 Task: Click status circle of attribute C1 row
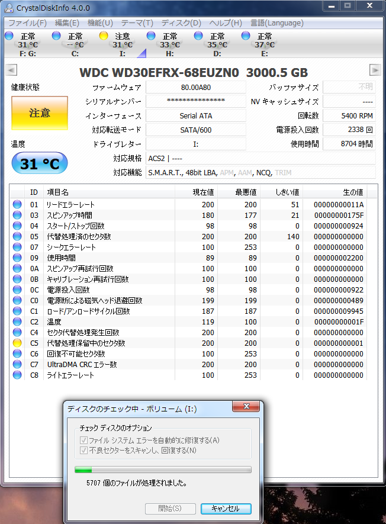coord(17,311)
